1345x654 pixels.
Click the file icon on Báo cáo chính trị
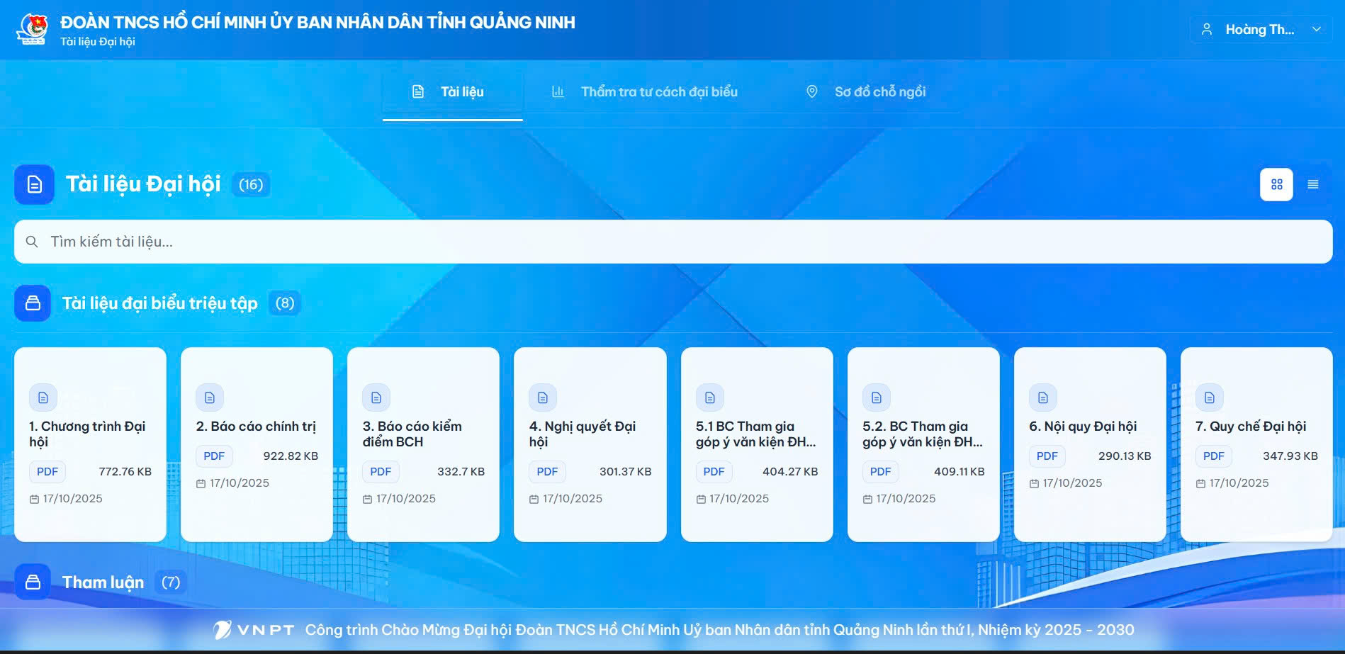coord(210,398)
